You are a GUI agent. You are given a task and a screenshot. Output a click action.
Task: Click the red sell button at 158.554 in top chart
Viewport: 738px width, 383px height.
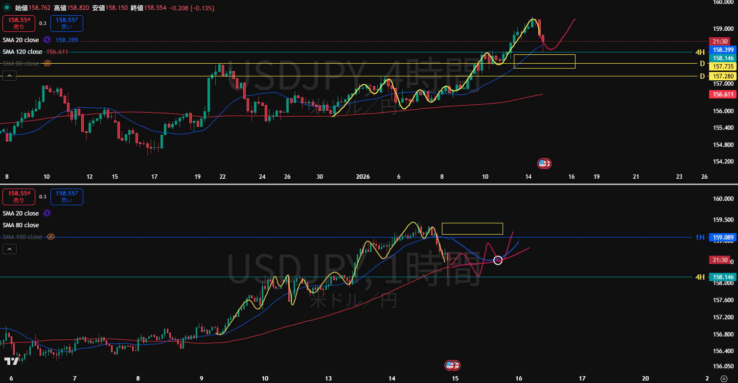[x=18, y=24]
